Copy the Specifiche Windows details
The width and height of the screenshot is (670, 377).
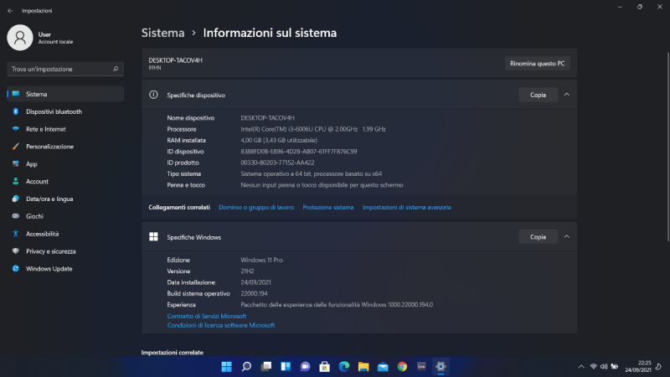[x=538, y=237]
